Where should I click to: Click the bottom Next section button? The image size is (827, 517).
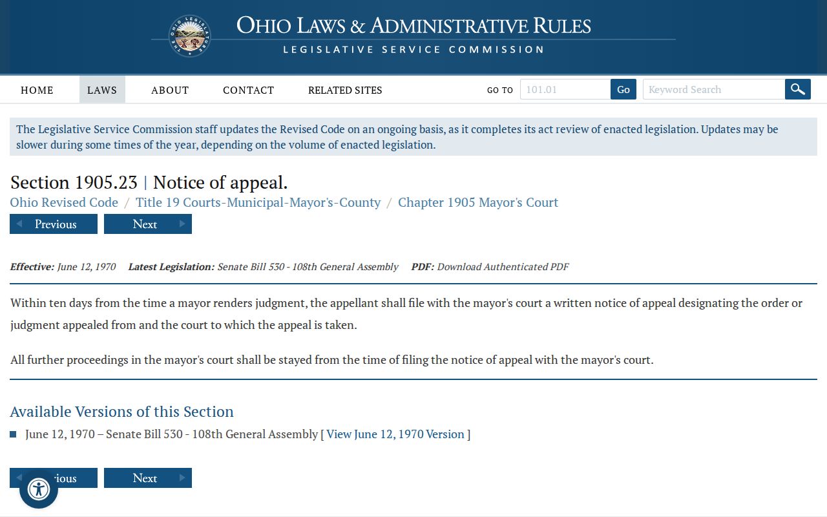tap(148, 478)
